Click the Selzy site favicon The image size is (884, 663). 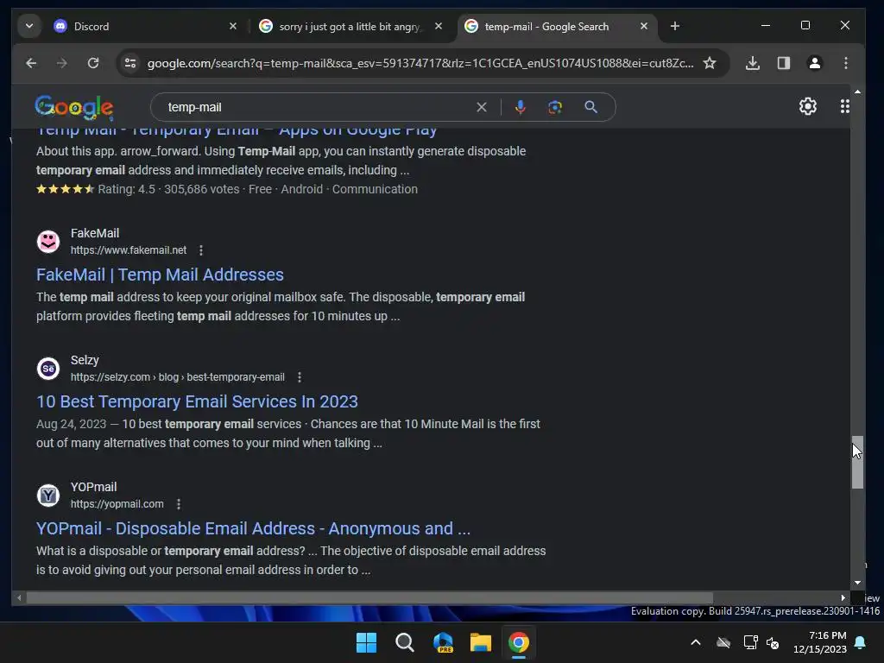tap(48, 368)
